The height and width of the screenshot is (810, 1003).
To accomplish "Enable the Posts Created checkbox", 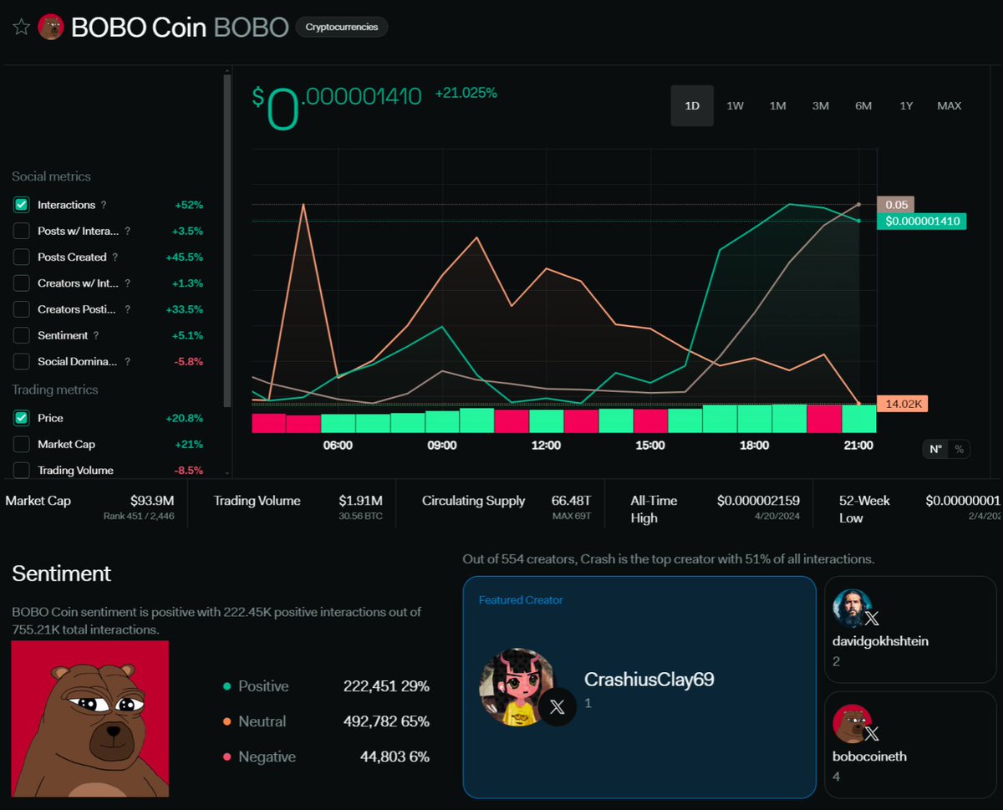I will click(22, 257).
